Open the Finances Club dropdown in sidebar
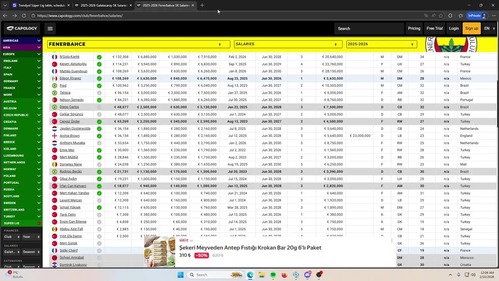 click(x=11, y=237)
